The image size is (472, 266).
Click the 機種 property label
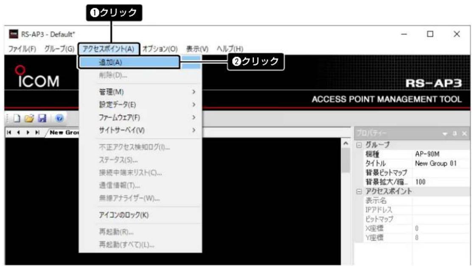click(372, 154)
